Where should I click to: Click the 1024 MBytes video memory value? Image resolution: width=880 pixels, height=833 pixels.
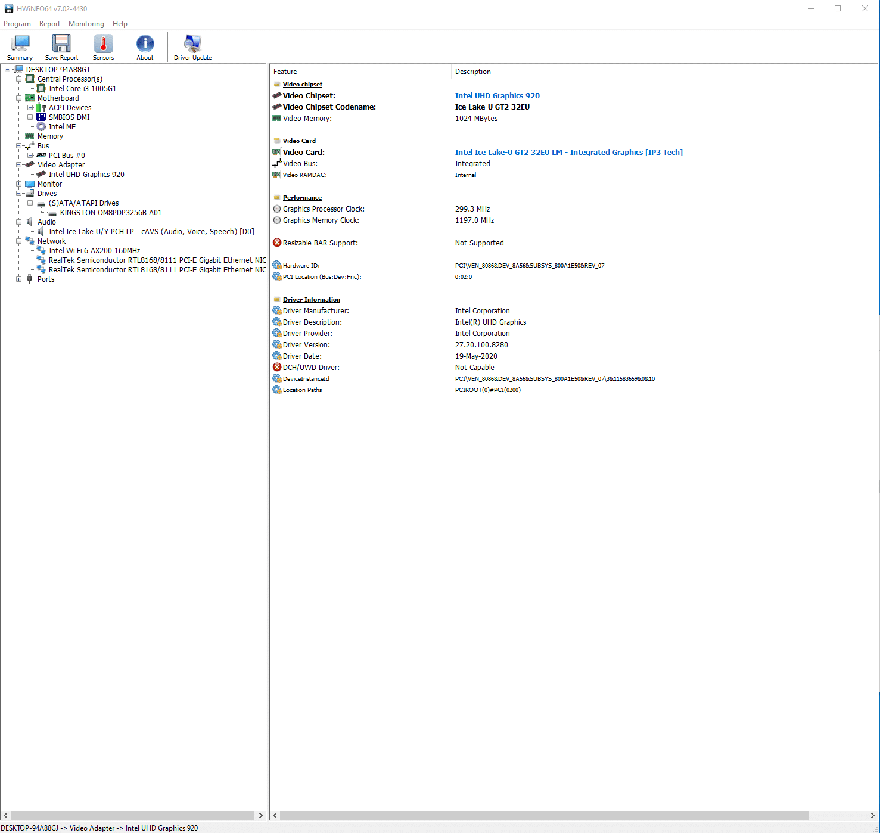(x=476, y=119)
